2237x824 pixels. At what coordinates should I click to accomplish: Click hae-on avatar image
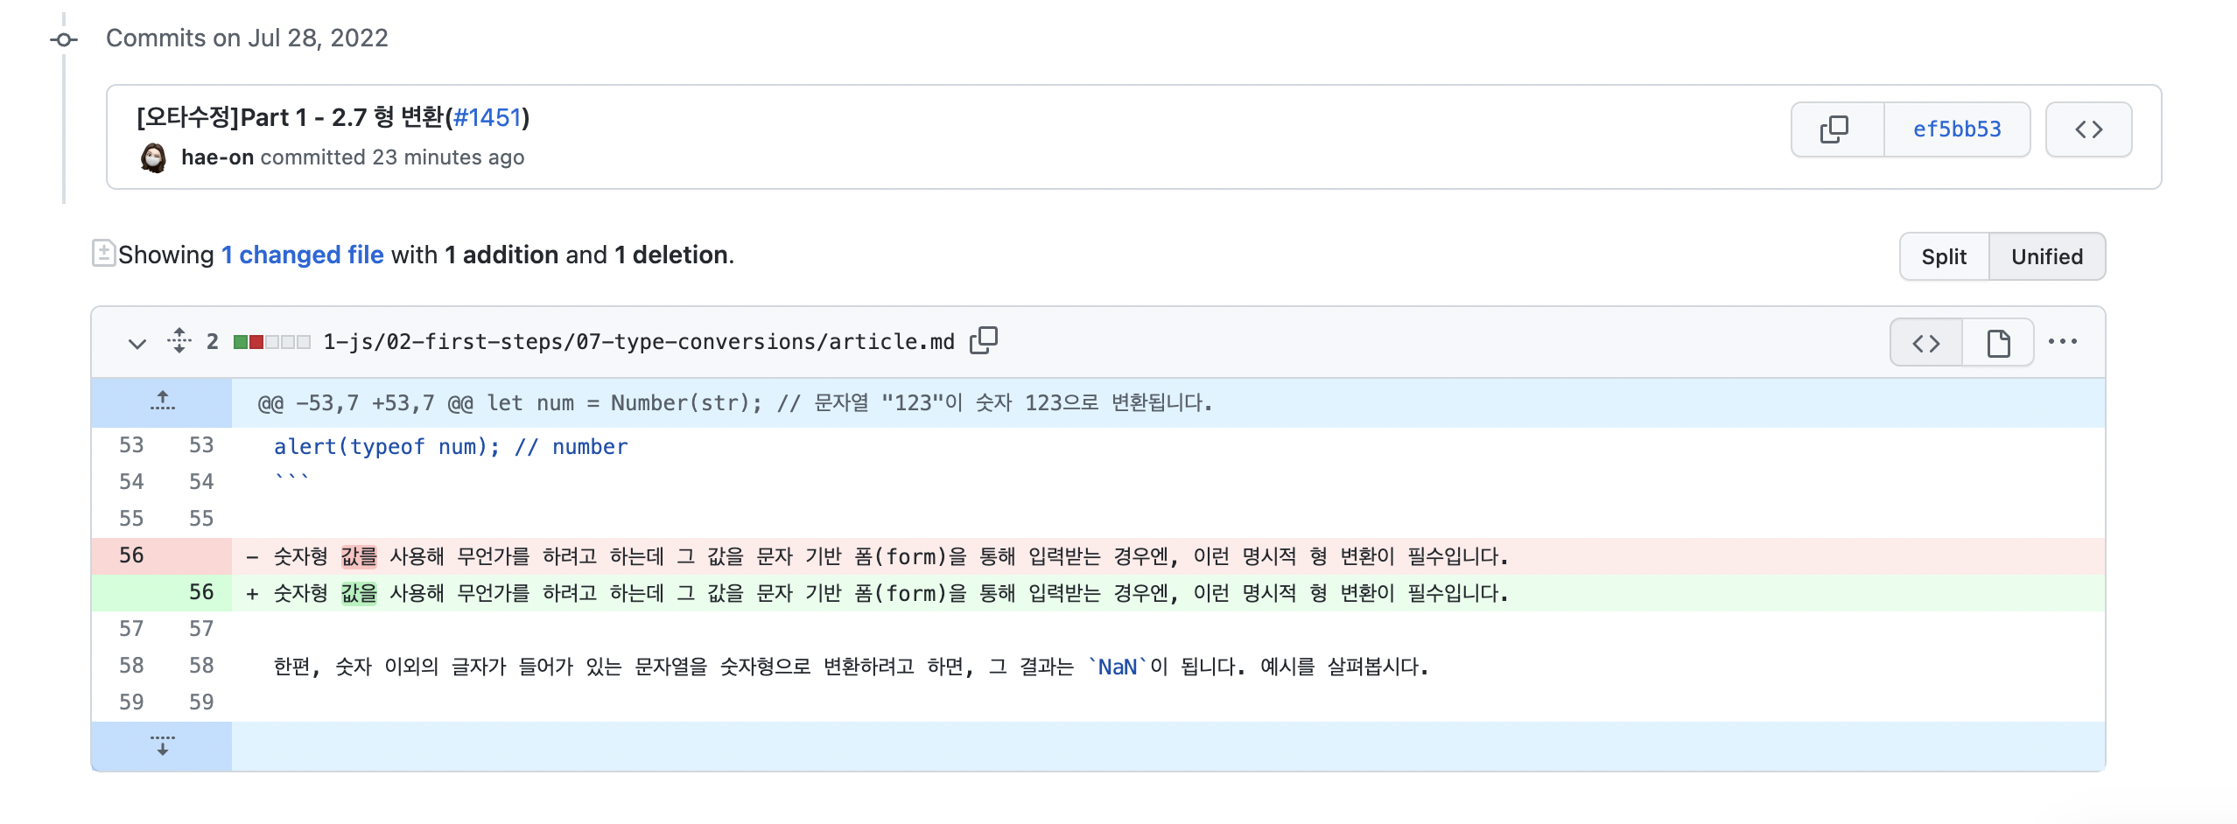click(x=153, y=157)
